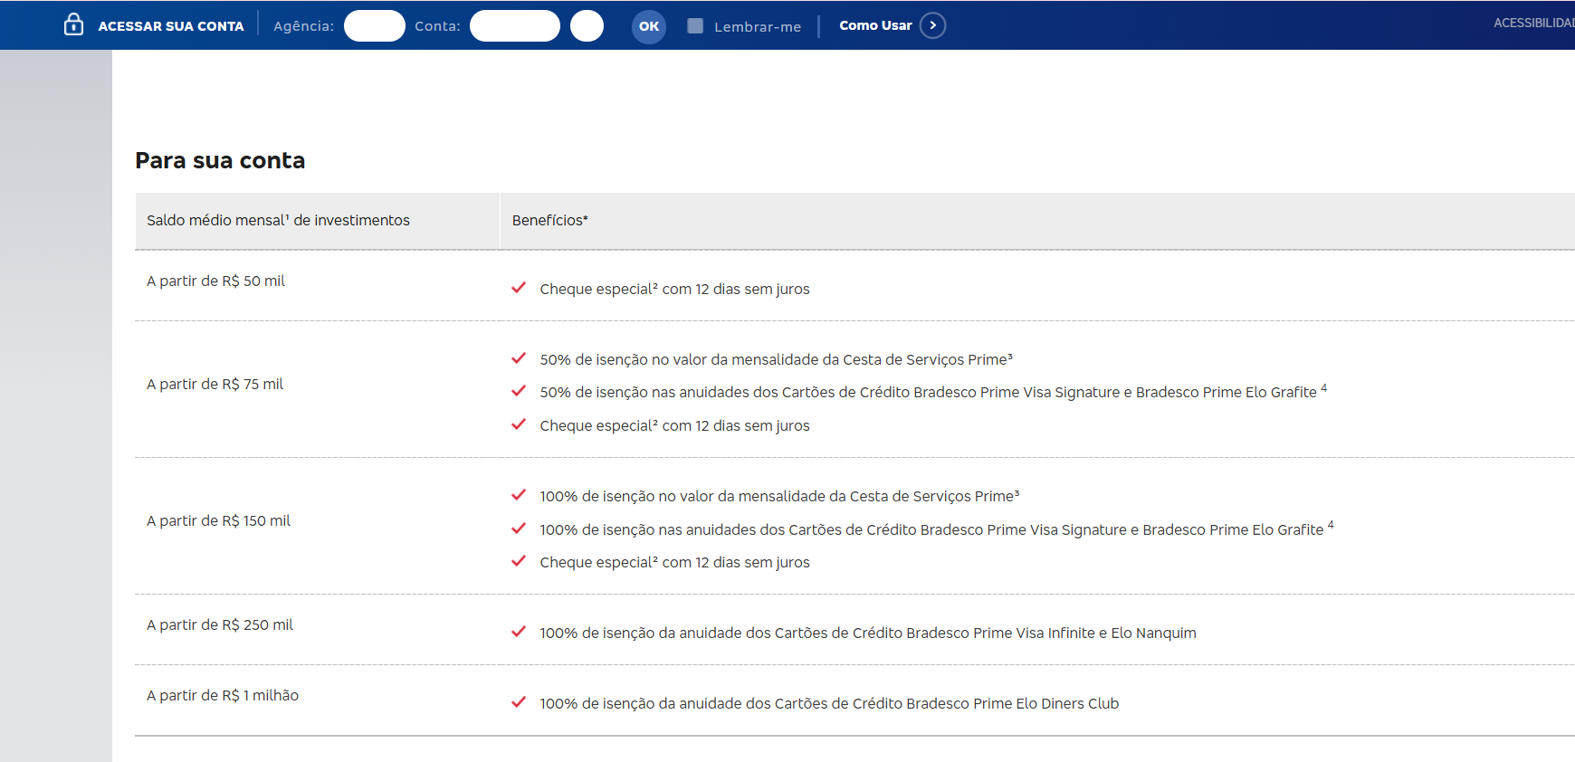Focus the Conta number input field
Viewport: 1575px width, 762px height.
[x=514, y=25]
